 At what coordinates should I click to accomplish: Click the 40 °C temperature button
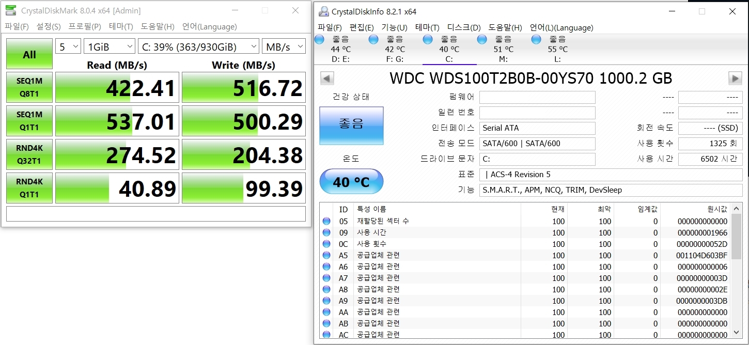(351, 182)
